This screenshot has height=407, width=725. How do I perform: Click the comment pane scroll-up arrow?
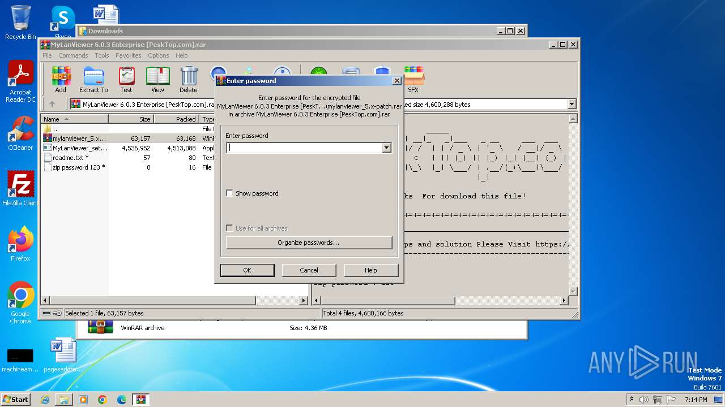(x=573, y=119)
